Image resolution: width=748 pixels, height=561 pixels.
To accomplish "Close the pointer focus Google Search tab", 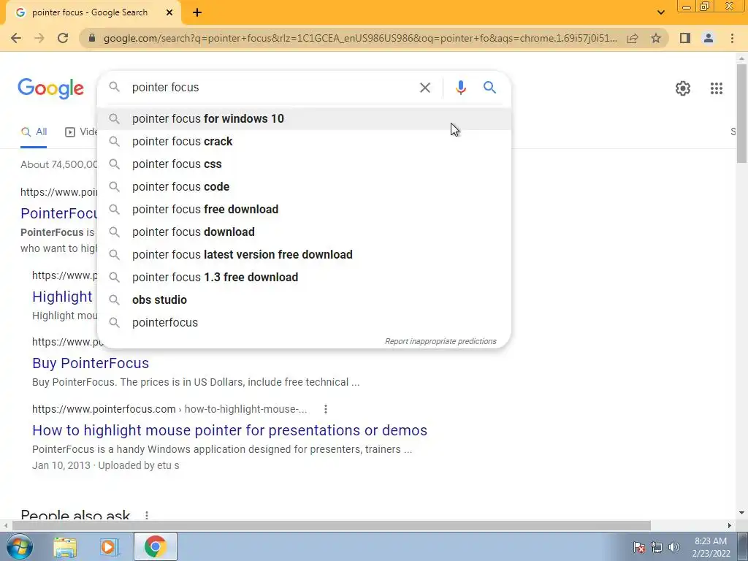I will pos(169,12).
